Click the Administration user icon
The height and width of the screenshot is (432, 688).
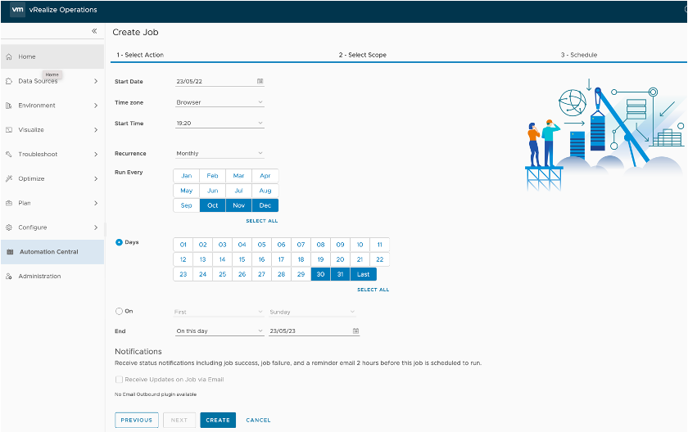[9, 276]
